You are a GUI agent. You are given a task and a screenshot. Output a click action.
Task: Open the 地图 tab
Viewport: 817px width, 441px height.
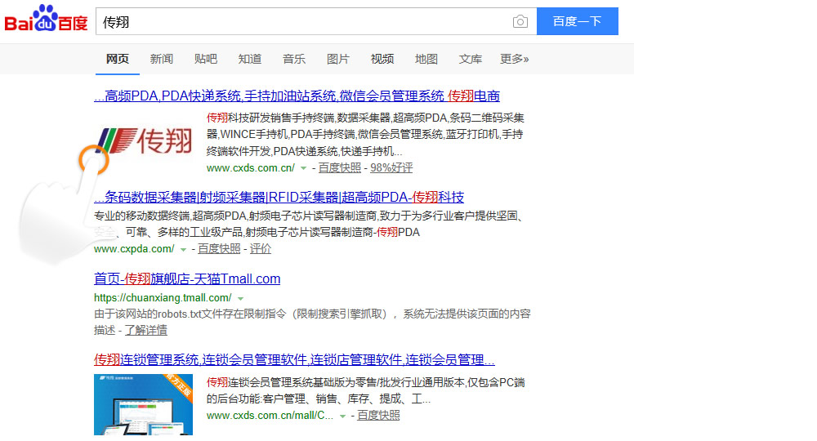point(426,59)
